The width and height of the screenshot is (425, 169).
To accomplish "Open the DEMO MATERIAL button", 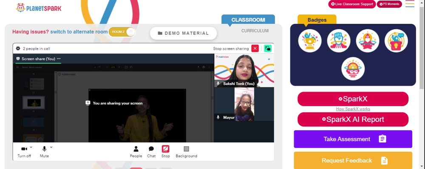I will pyautogui.click(x=184, y=33).
